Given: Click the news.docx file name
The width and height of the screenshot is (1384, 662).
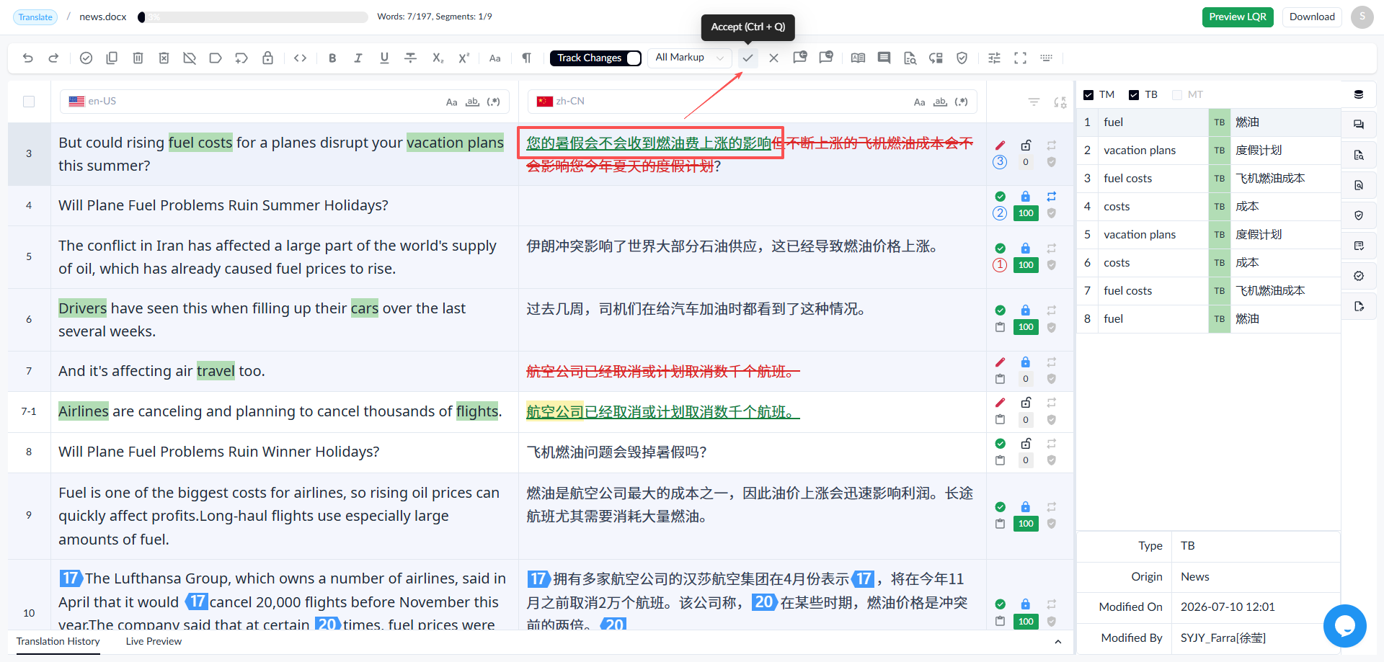Looking at the screenshot, I should (x=103, y=17).
